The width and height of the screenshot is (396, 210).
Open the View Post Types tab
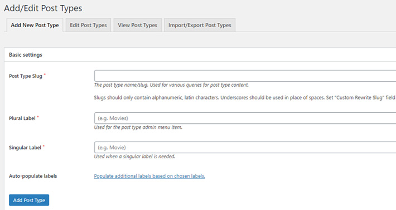(137, 25)
